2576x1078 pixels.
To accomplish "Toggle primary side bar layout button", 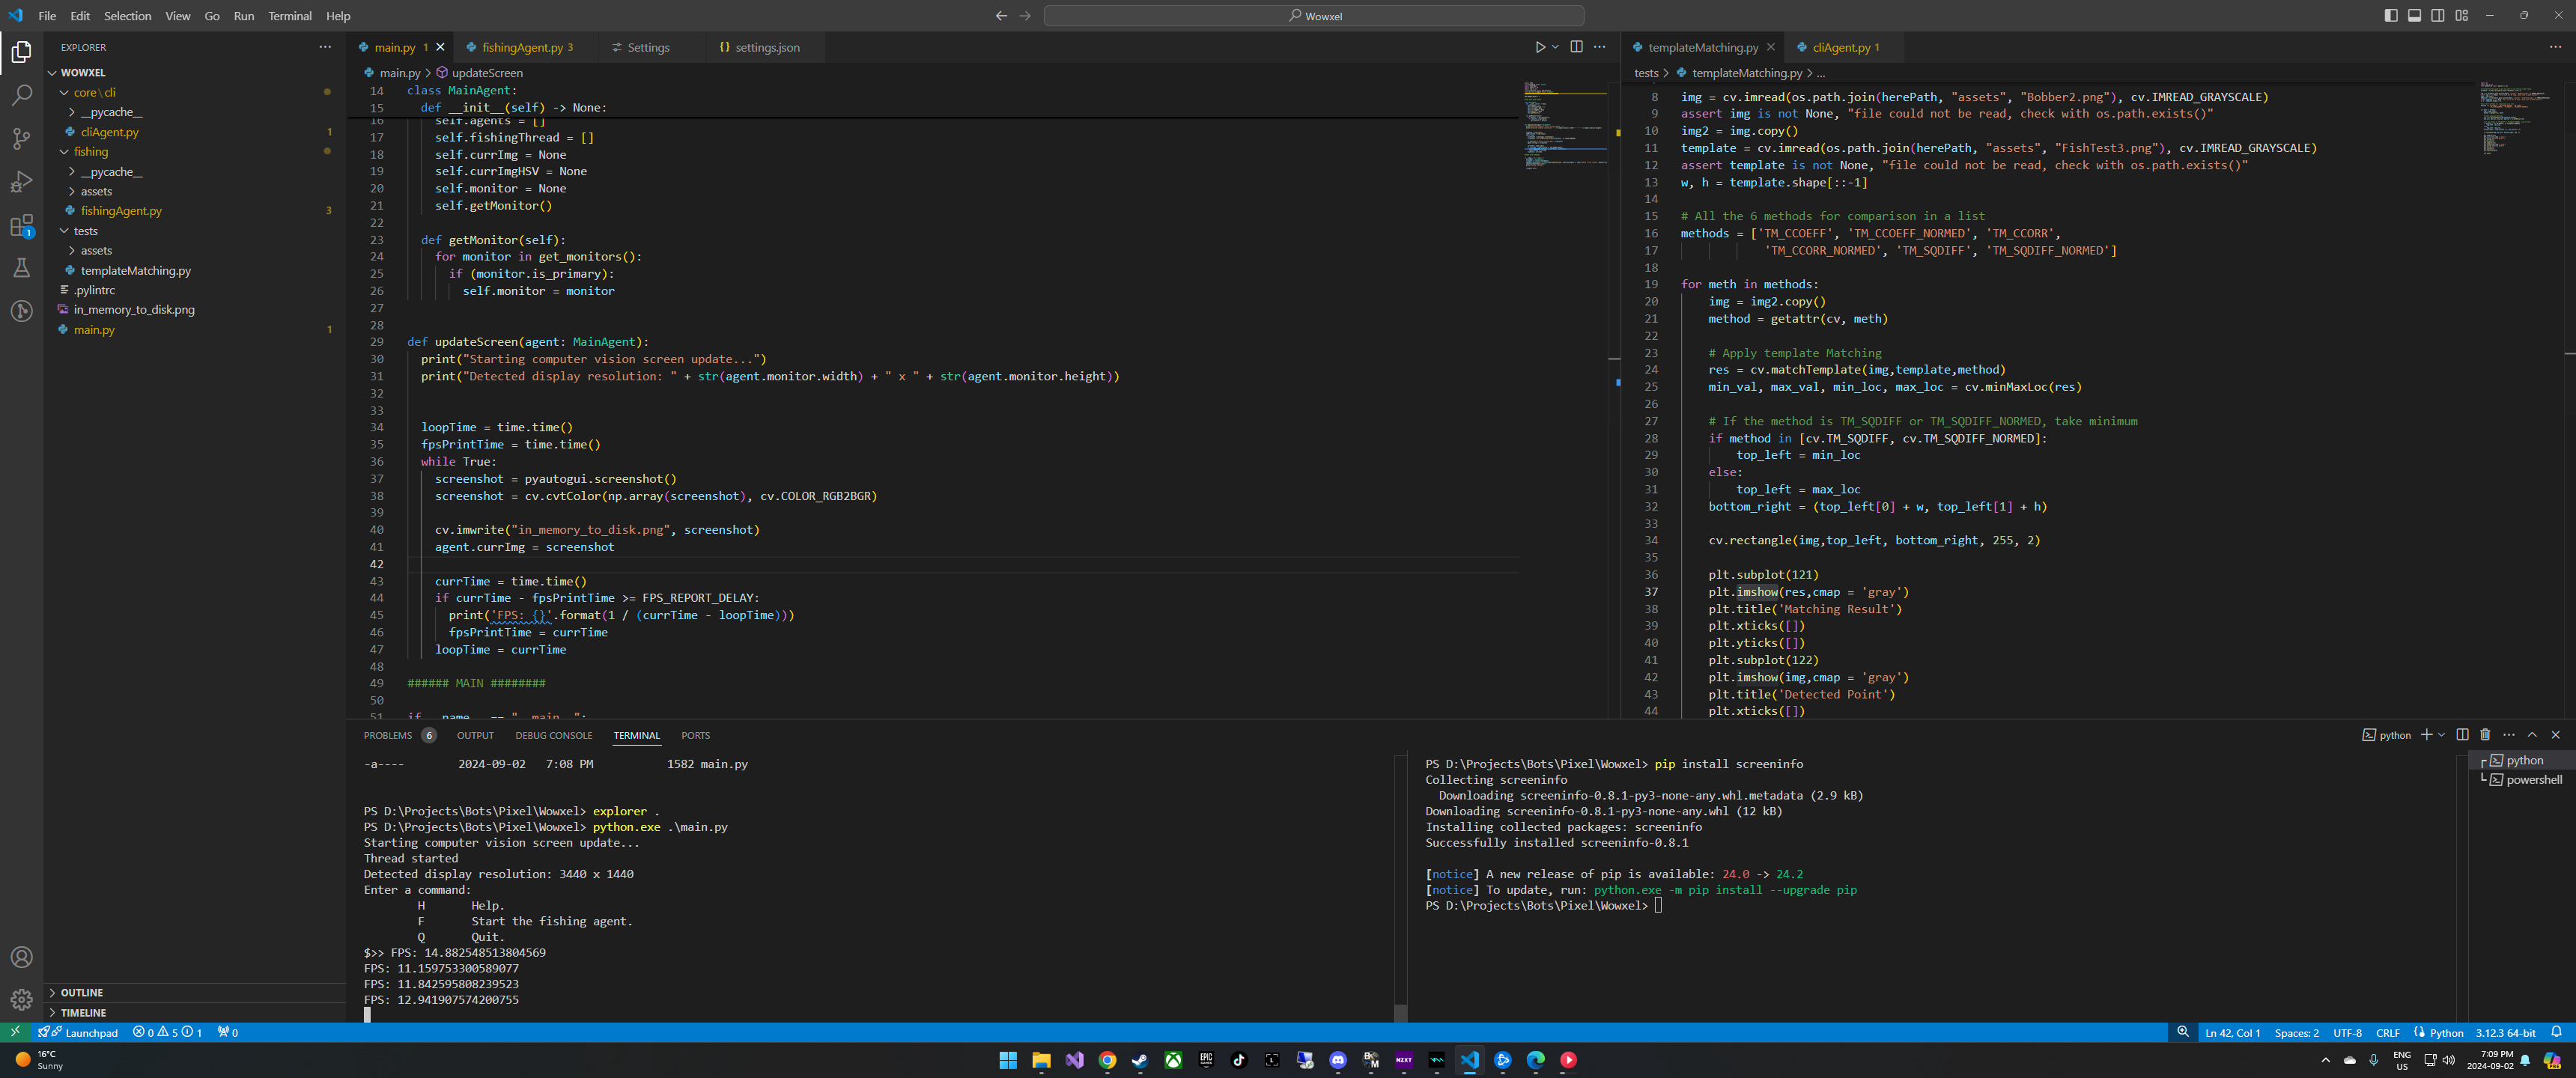I will [2391, 15].
